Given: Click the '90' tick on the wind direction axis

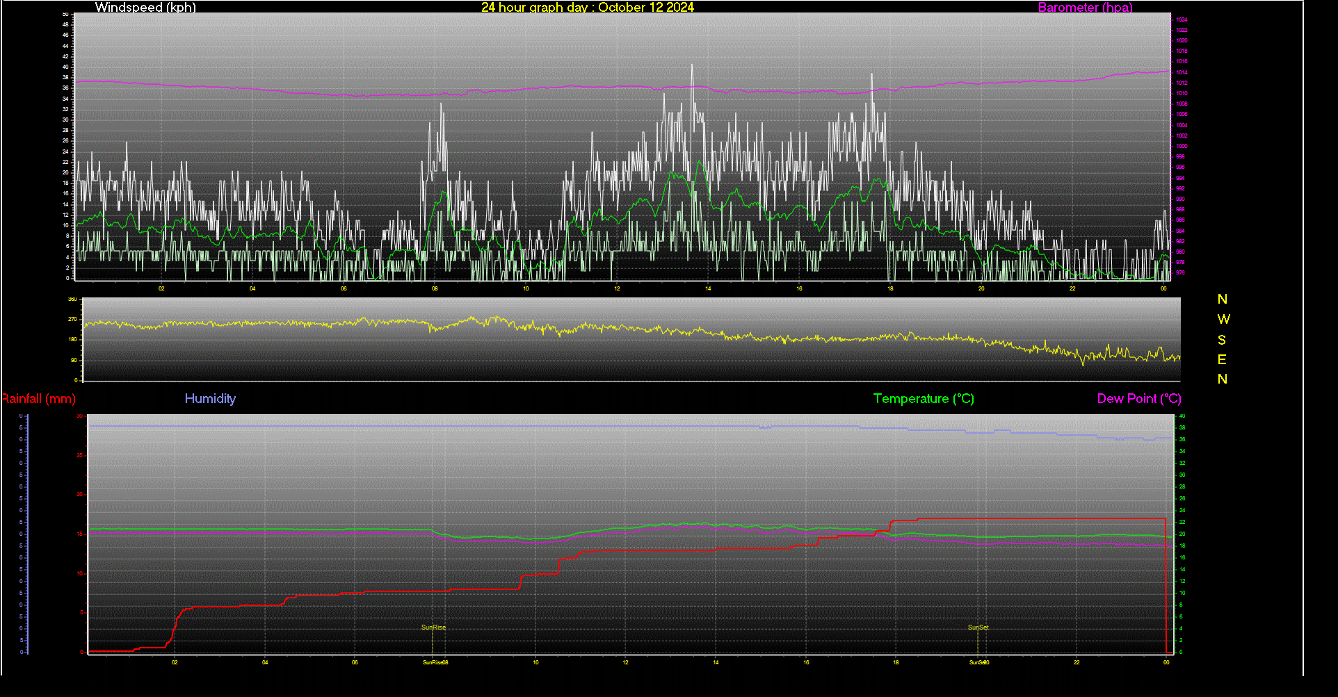Looking at the screenshot, I should (x=74, y=360).
